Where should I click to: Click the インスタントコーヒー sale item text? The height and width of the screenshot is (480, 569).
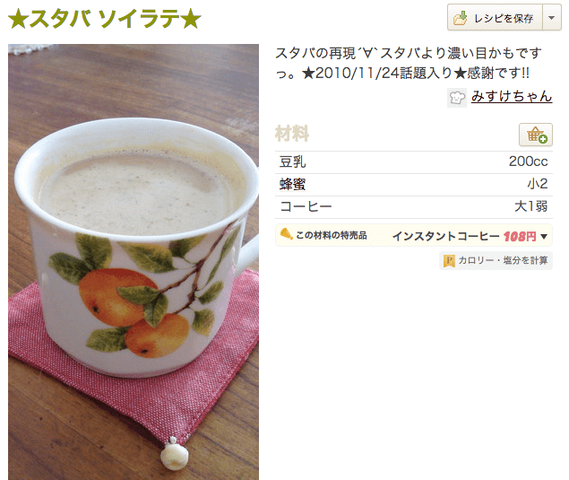(446, 236)
